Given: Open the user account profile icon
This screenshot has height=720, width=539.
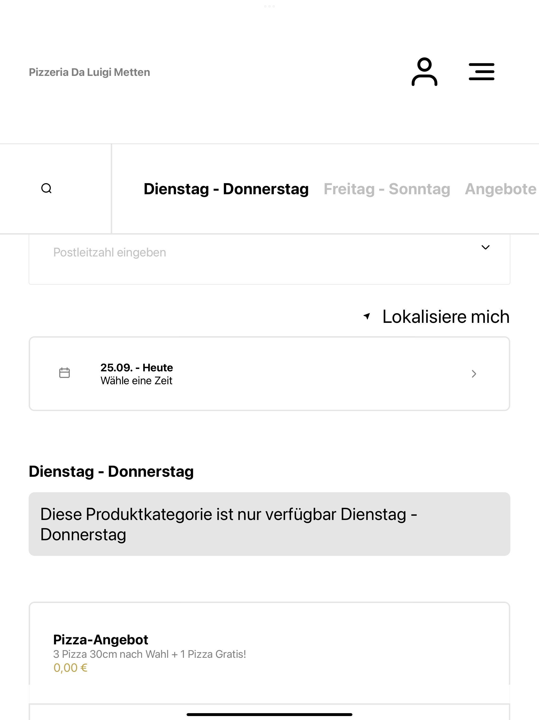Looking at the screenshot, I should coord(424,72).
